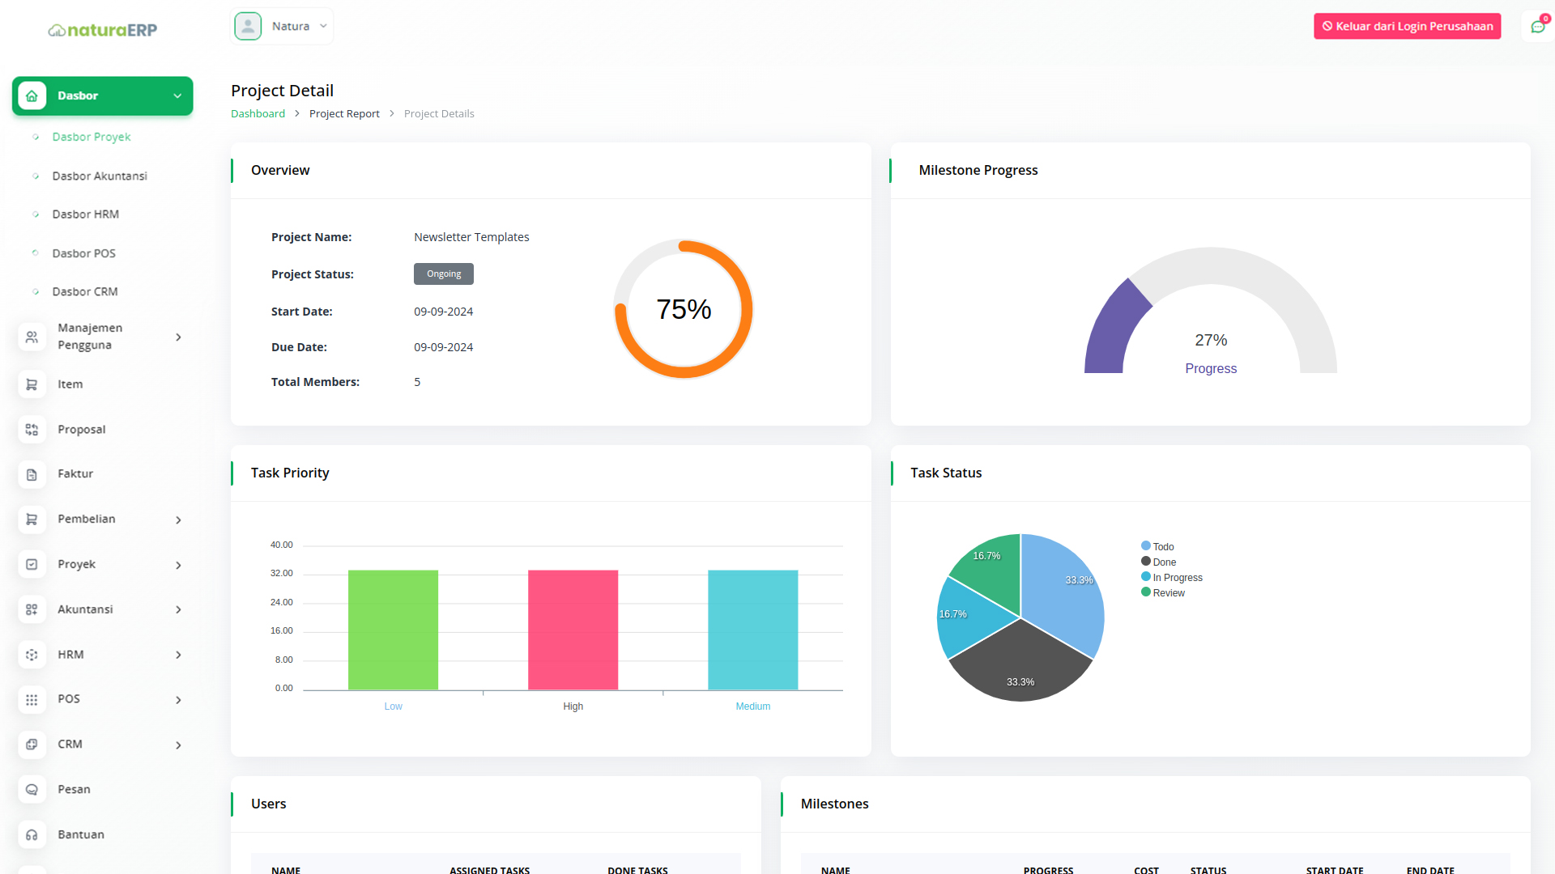Click the Natura user avatar icon
The height and width of the screenshot is (874, 1555).
248,26
